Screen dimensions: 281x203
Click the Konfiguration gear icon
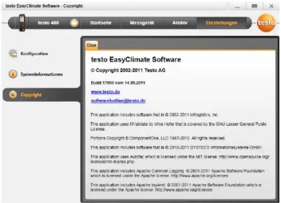(x=13, y=53)
